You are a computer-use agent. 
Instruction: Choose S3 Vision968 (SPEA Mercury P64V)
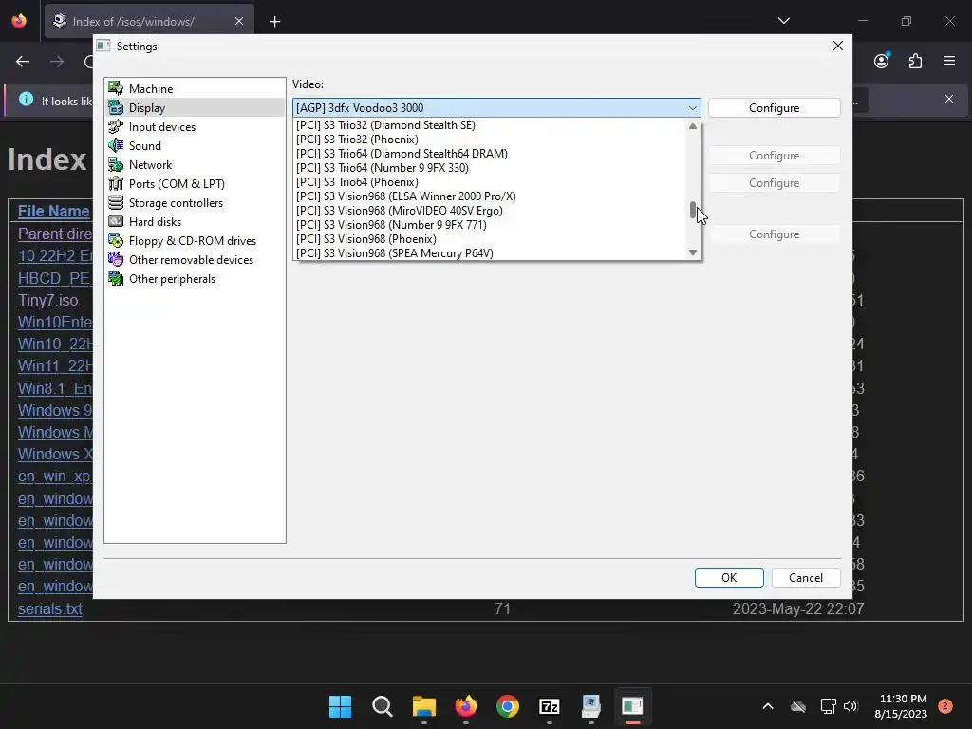490,253
